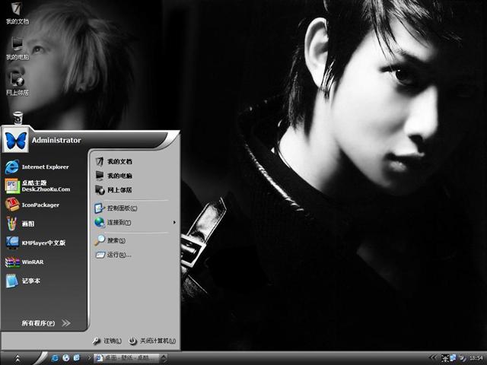Expand the Quick Launch overflow chevron
Viewport: 487px width, 365px height.
point(88,358)
